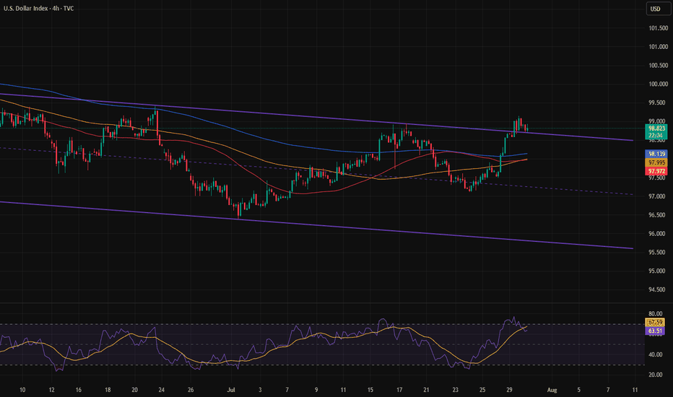
Task: Click the 24 date label on time axis
Action: pyautogui.click(x=161, y=390)
